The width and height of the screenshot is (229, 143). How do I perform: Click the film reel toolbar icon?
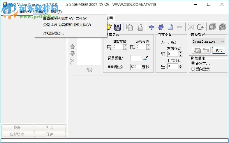(x=222, y=27)
